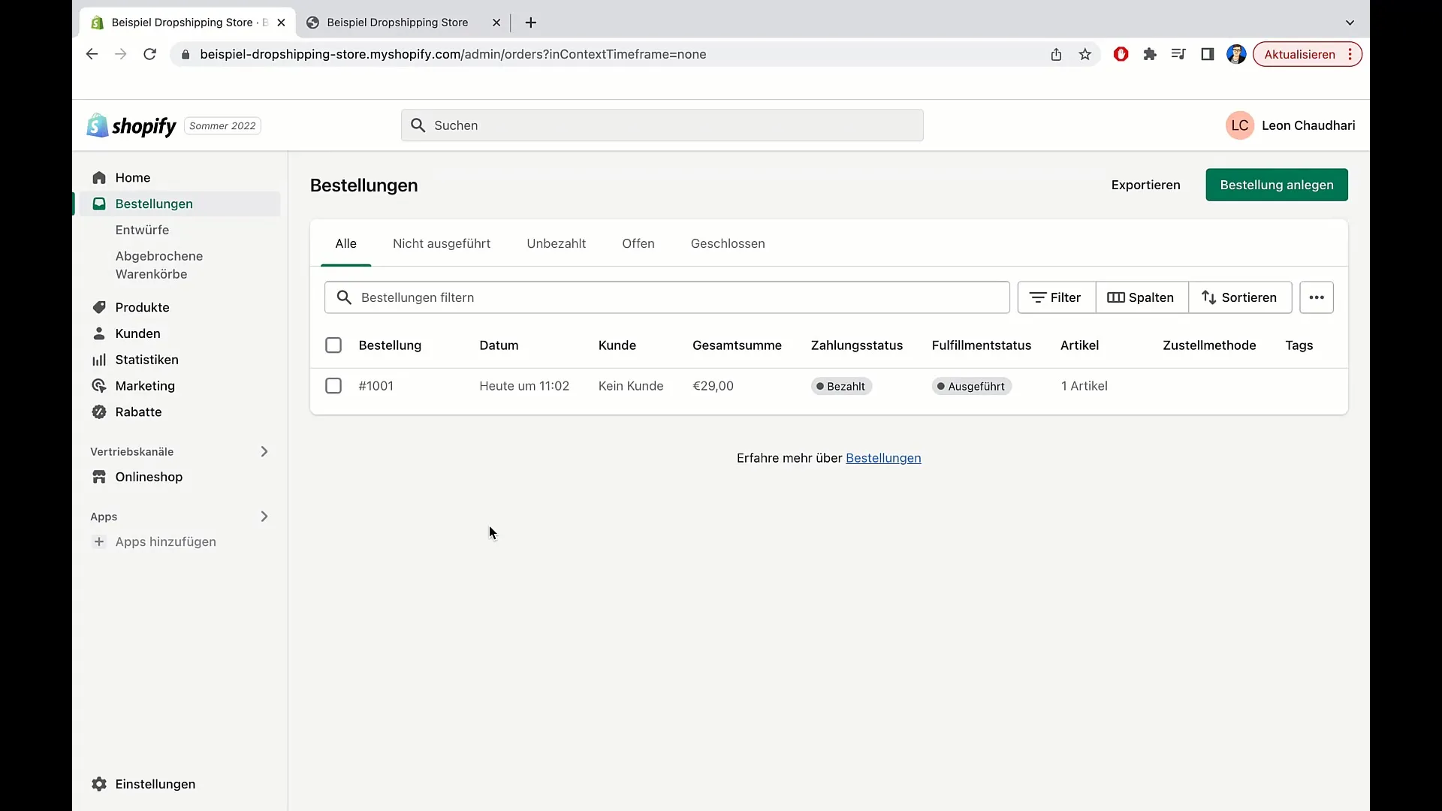Focus Bestellungen filtern input
The width and height of the screenshot is (1442, 811).
pyautogui.click(x=667, y=297)
